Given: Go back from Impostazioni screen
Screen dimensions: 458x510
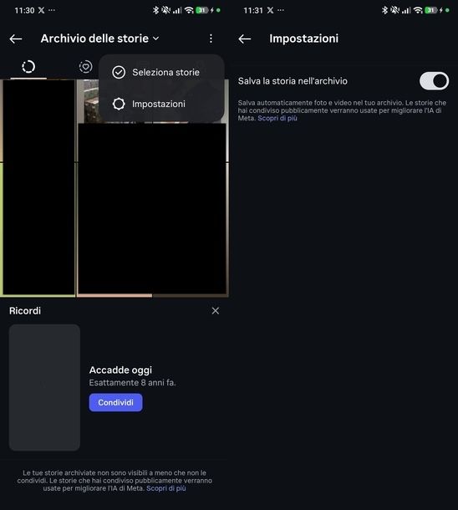Looking at the screenshot, I should point(244,39).
